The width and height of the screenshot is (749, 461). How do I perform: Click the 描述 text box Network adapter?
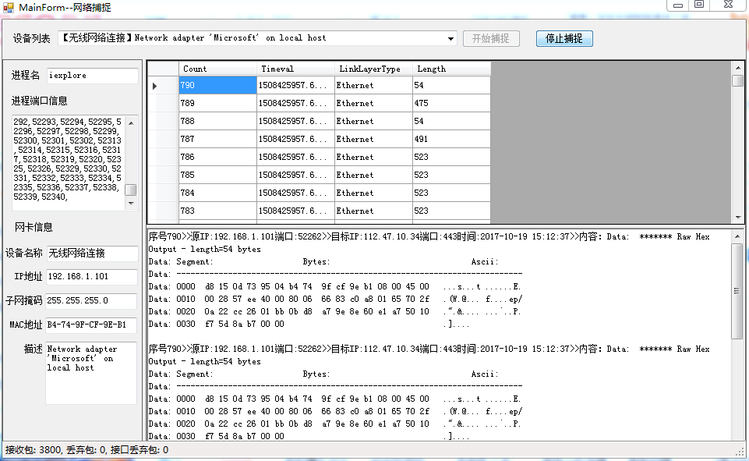tap(91, 373)
